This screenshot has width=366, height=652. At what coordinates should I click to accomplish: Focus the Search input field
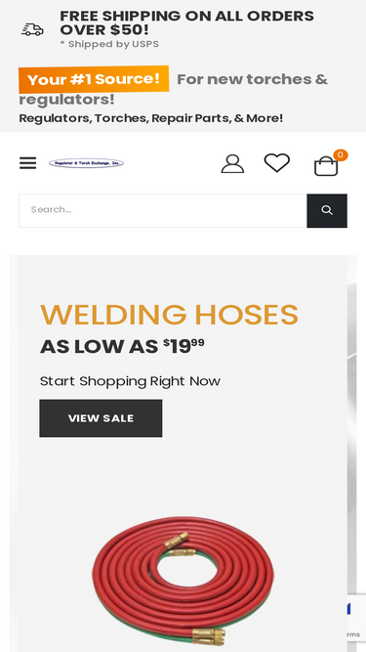tap(163, 210)
